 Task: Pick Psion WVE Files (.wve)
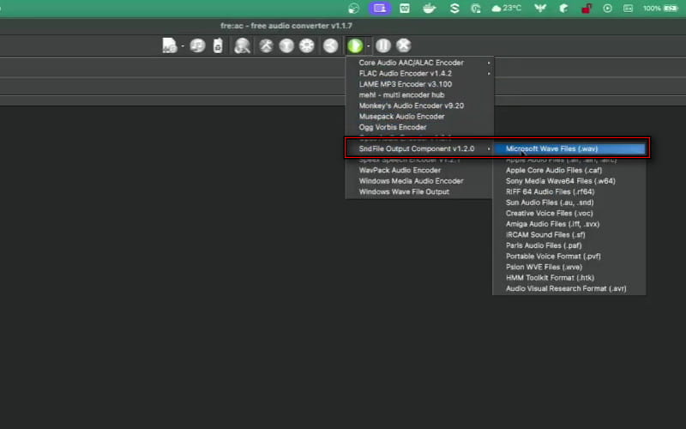[544, 267]
